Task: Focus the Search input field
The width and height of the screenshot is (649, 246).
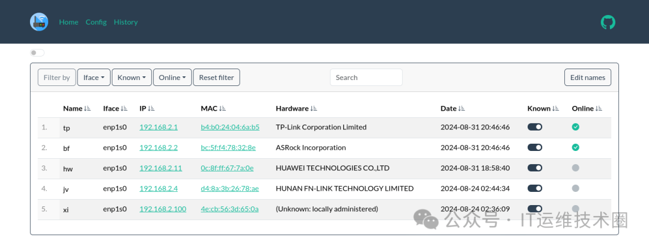Action: pyautogui.click(x=366, y=78)
